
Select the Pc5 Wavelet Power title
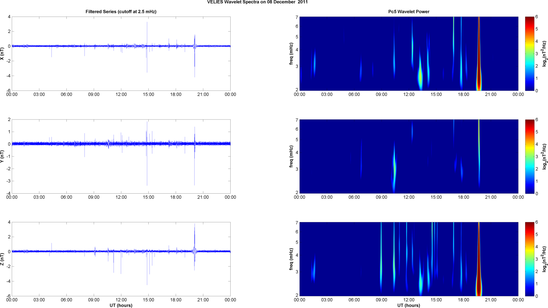coord(409,12)
